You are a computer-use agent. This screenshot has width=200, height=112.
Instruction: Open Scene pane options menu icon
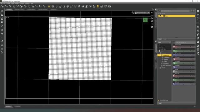(156, 10)
